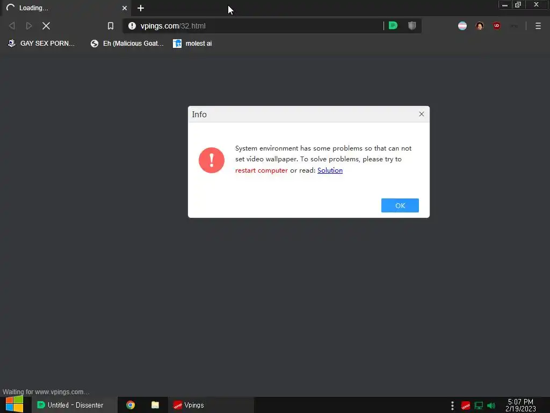Close the Loading tab

coord(125,8)
